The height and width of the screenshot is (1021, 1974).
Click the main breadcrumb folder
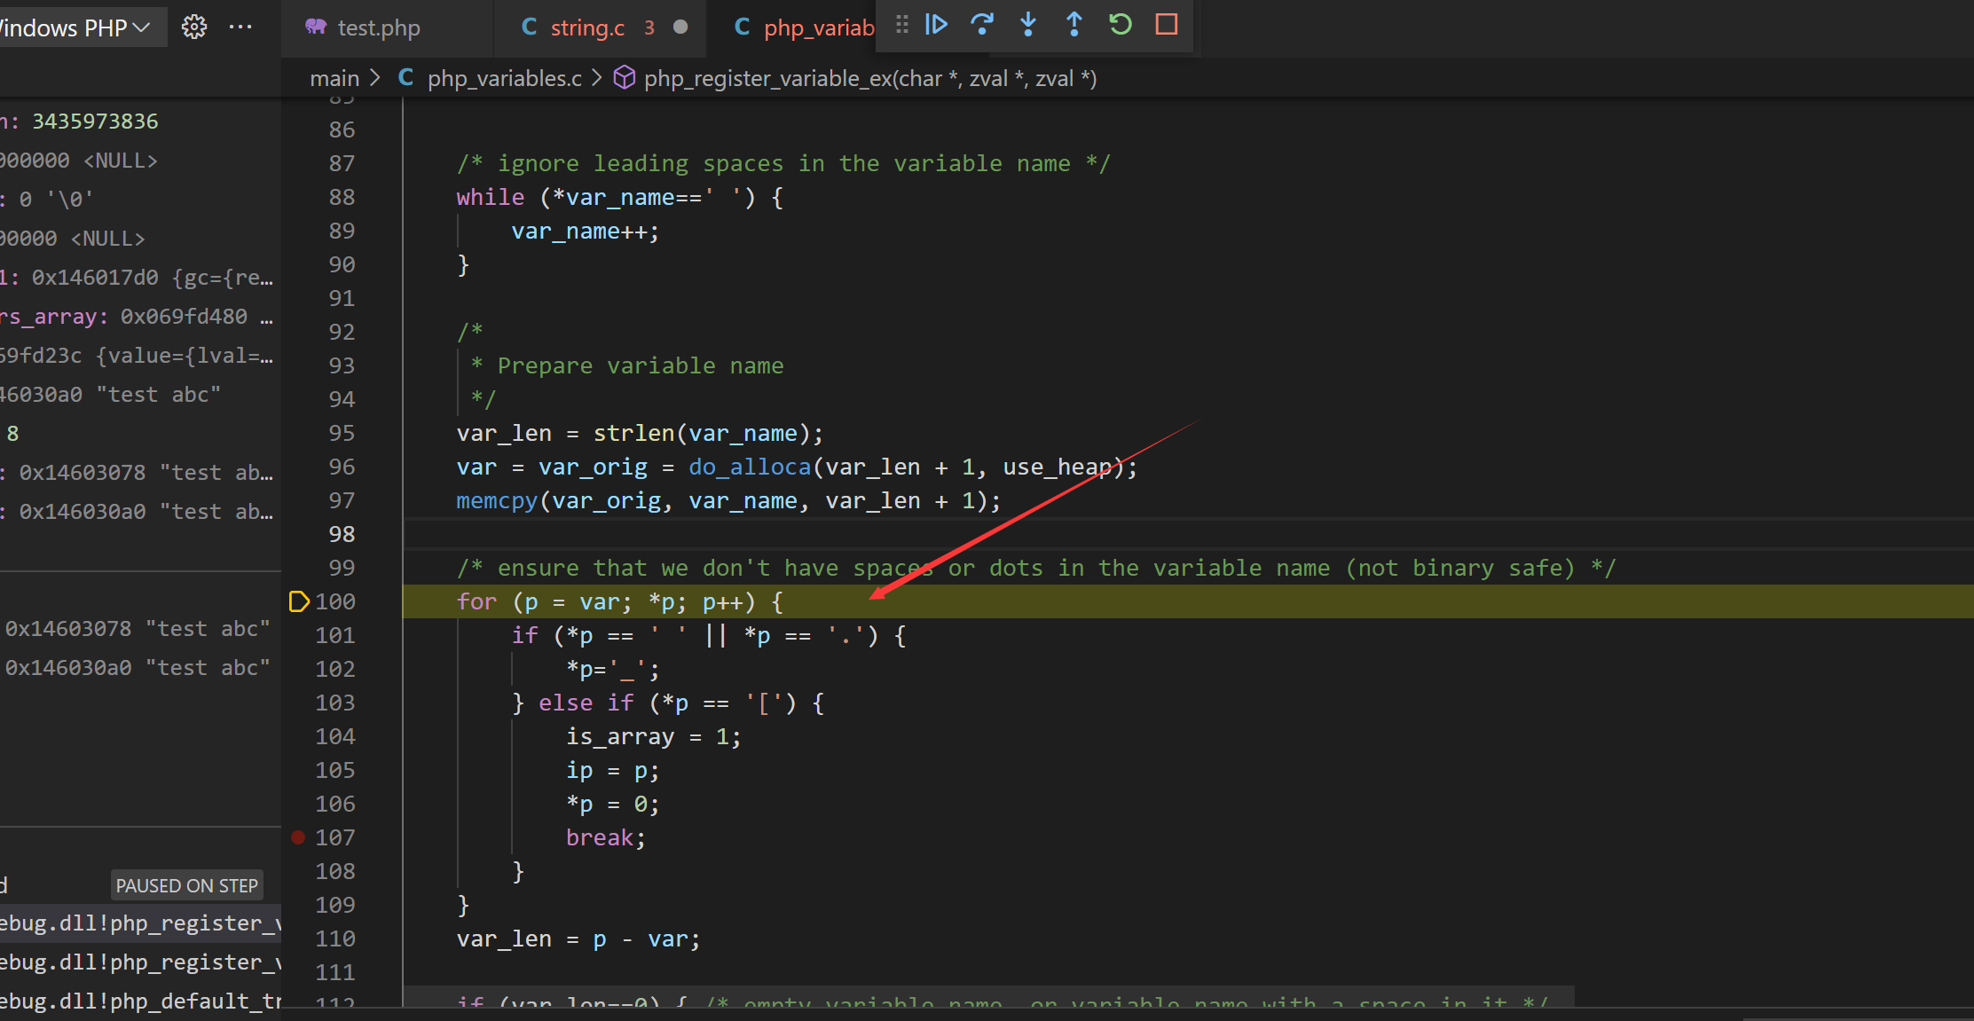pos(334,79)
